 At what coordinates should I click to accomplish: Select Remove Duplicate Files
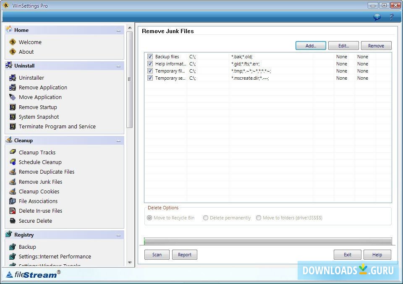[x=47, y=172]
